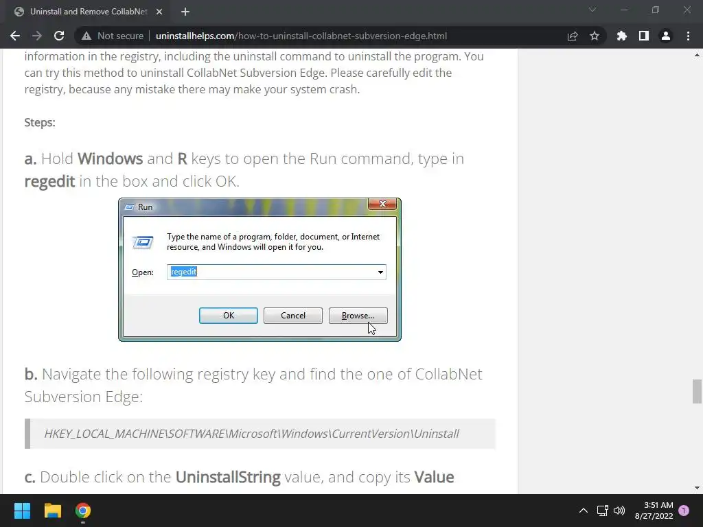Viewport: 703px width, 527px height.
Task: Open Chrome from the taskbar
Action: tap(83, 511)
